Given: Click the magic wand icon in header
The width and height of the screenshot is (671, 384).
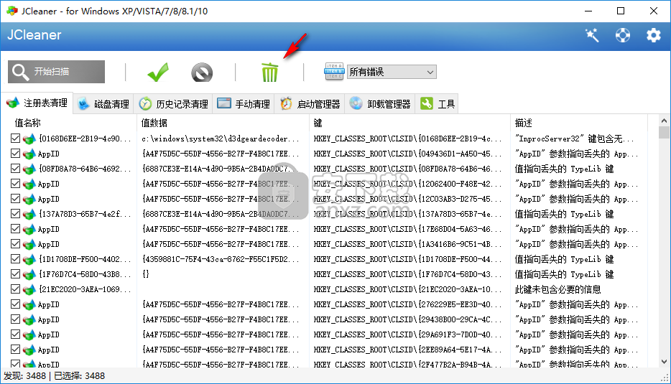Looking at the screenshot, I should [592, 35].
